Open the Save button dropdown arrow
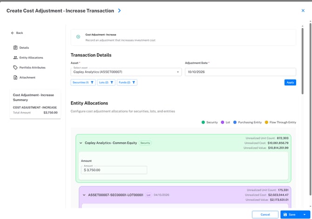 point(305,215)
